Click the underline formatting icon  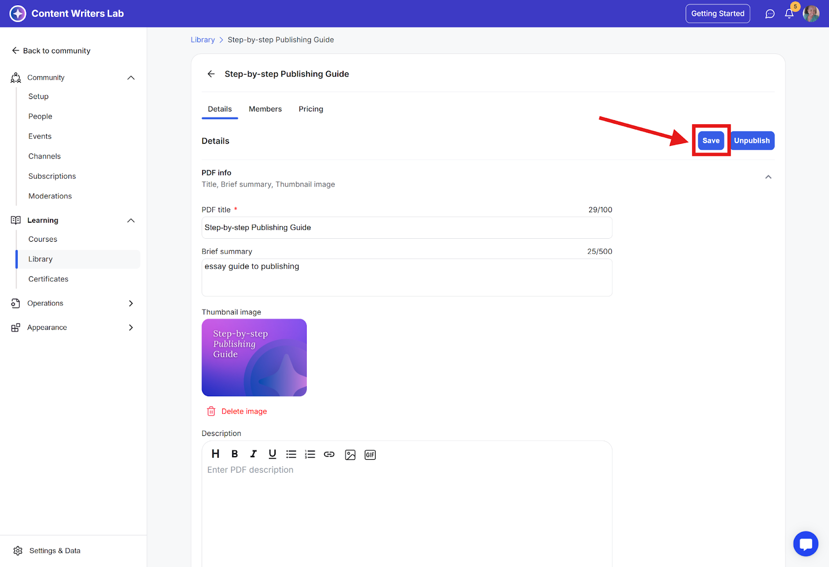(x=272, y=454)
